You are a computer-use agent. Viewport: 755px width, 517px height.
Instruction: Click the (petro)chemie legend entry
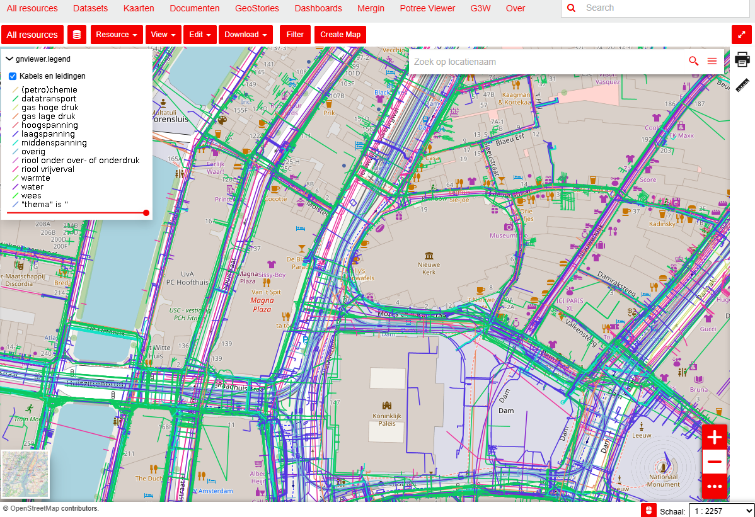(49, 90)
